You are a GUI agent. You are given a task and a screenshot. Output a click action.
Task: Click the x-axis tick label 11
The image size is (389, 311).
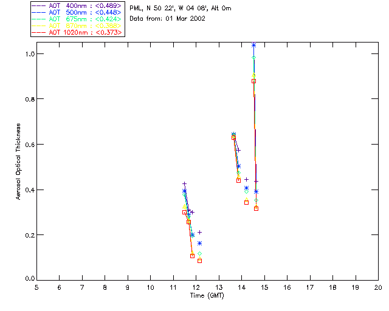(173, 287)
